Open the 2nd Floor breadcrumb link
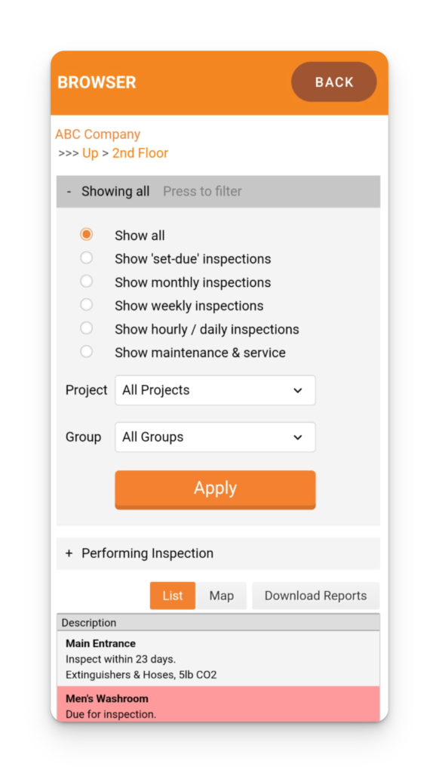This screenshot has width=439, height=773. (x=140, y=153)
